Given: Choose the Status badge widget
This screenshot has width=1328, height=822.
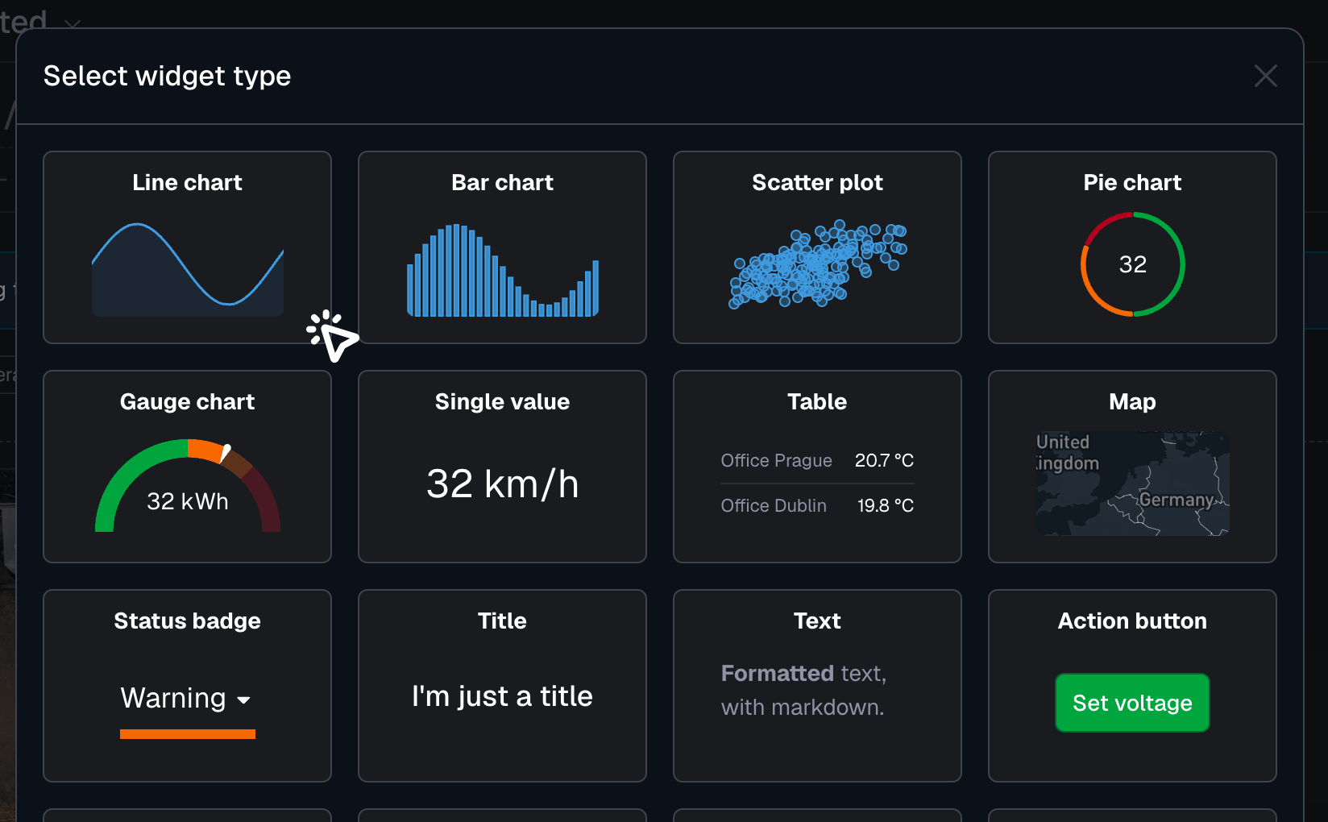Looking at the screenshot, I should click(187, 686).
